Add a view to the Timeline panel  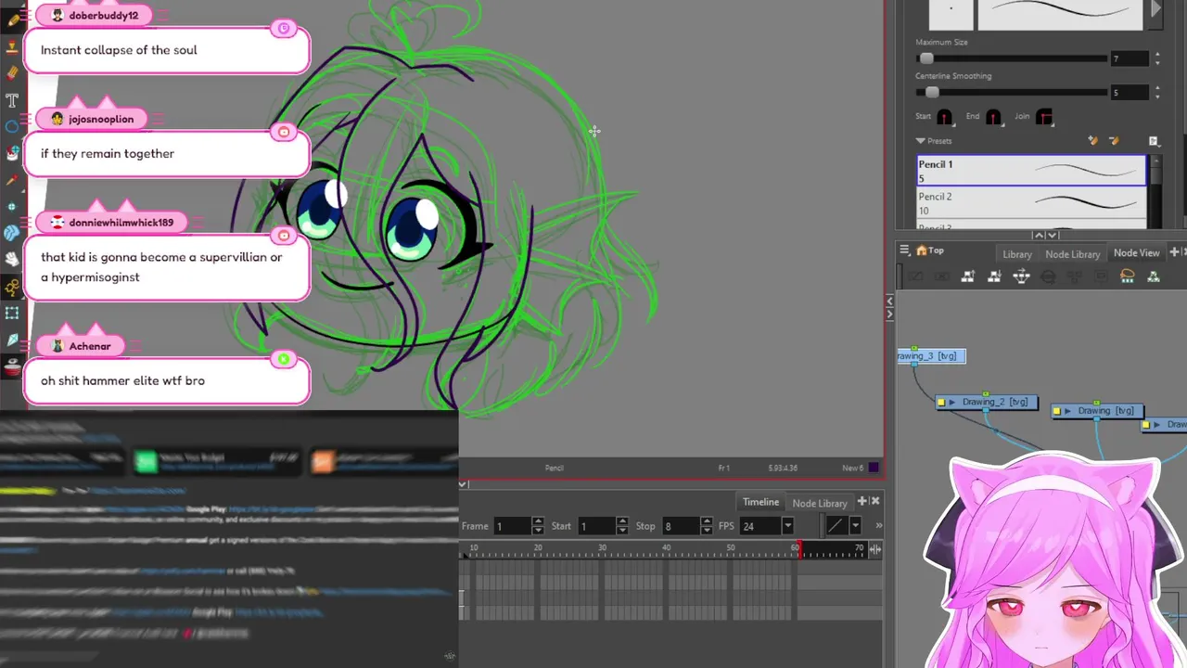pos(862,501)
